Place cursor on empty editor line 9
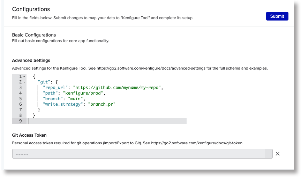Screen dimensions: 301x177 [x=106, y=121]
